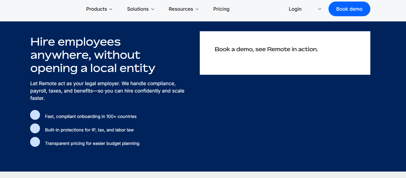Click 'Built-in protections for IP, tax, and labor law'
The width and height of the screenshot is (406, 178).
click(89, 130)
